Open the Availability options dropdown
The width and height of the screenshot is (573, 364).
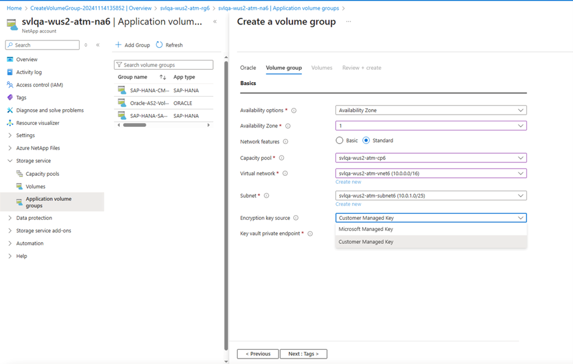coord(431,110)
